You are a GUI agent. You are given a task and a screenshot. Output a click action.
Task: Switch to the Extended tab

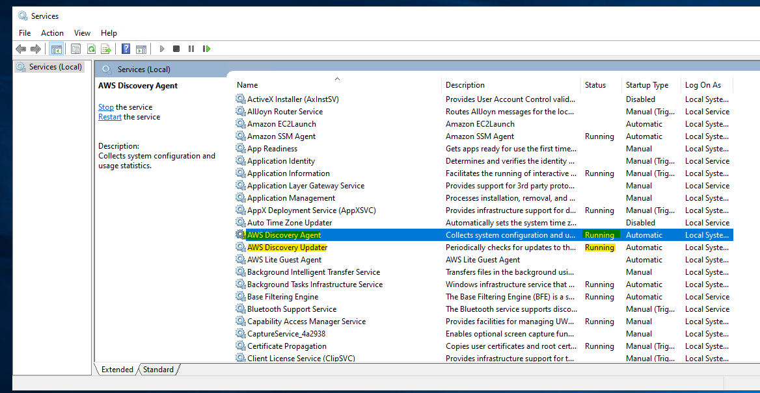pyautogui.click(x=117, y=369)
